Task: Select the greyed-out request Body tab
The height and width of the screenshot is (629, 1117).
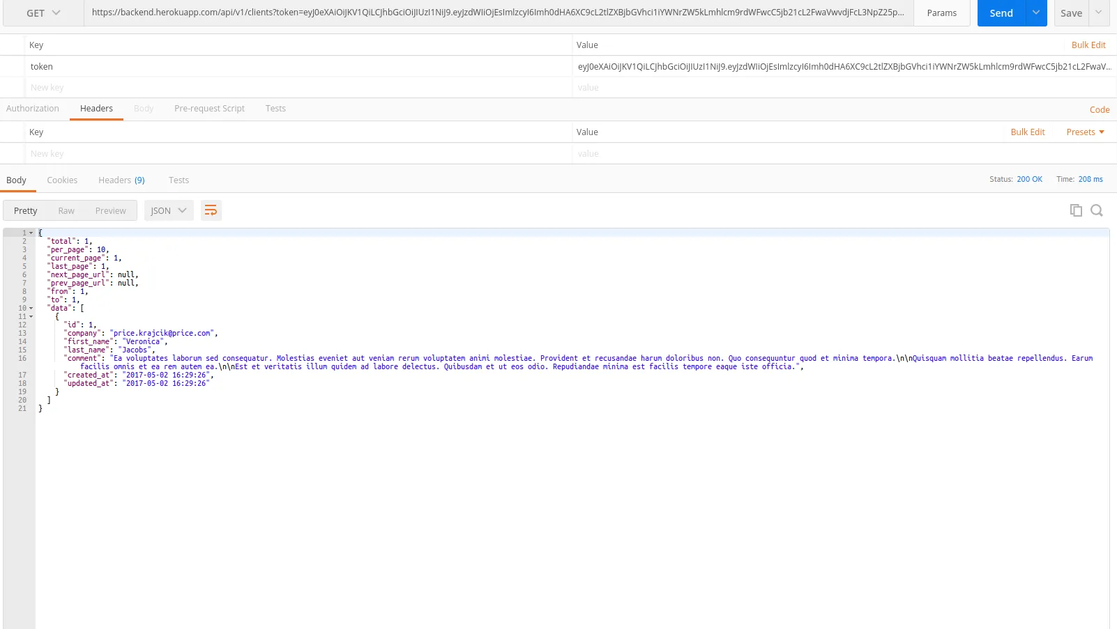Action: (x=144, y=109)
